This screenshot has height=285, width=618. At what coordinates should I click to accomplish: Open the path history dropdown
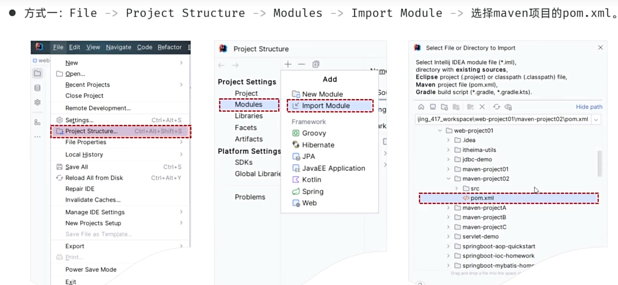click(596, 119)
